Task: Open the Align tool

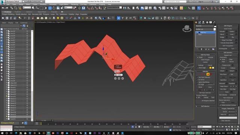Action: pos(129,8)
